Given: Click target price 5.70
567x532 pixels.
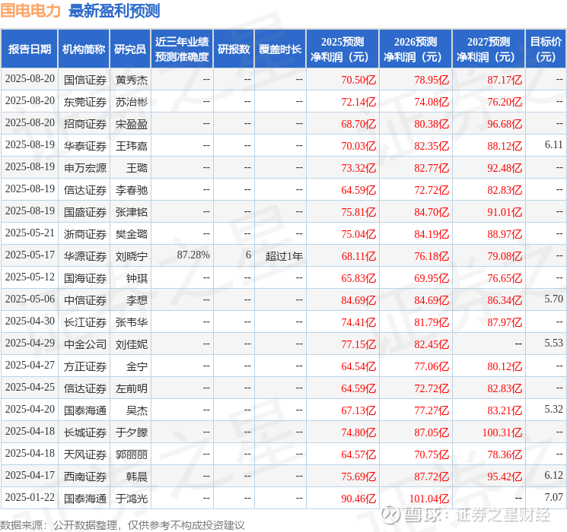Looking at the screenshot, I should point(553,299).
